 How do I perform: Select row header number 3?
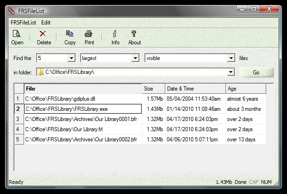click(x=19, y=119)
